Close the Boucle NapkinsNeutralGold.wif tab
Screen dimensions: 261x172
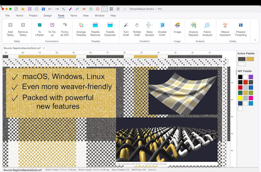[x=44, y=48]
